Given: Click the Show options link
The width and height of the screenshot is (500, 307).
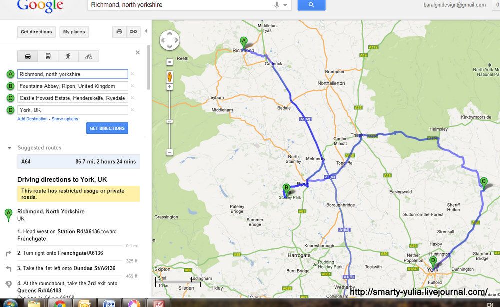Looking at the screenshot, I should click(65, 119).
